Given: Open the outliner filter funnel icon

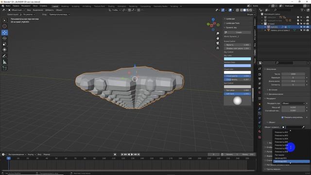Looking at the screenshot, I should [x=302, y=10].
